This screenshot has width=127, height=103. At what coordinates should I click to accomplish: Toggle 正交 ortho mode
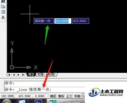pos(69,96)
